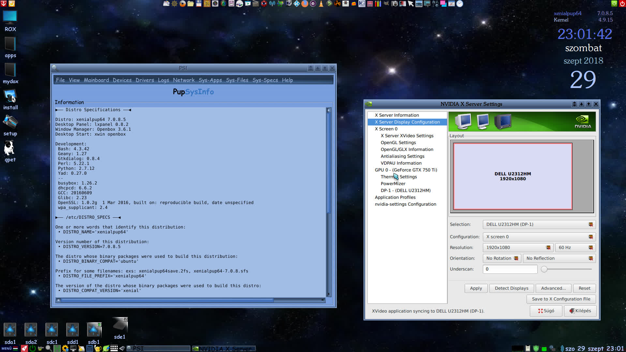Click Save to X Configuration File
The height and width of the screenshot is (352, 626).
pyautogui.click(x=561, y=299)
